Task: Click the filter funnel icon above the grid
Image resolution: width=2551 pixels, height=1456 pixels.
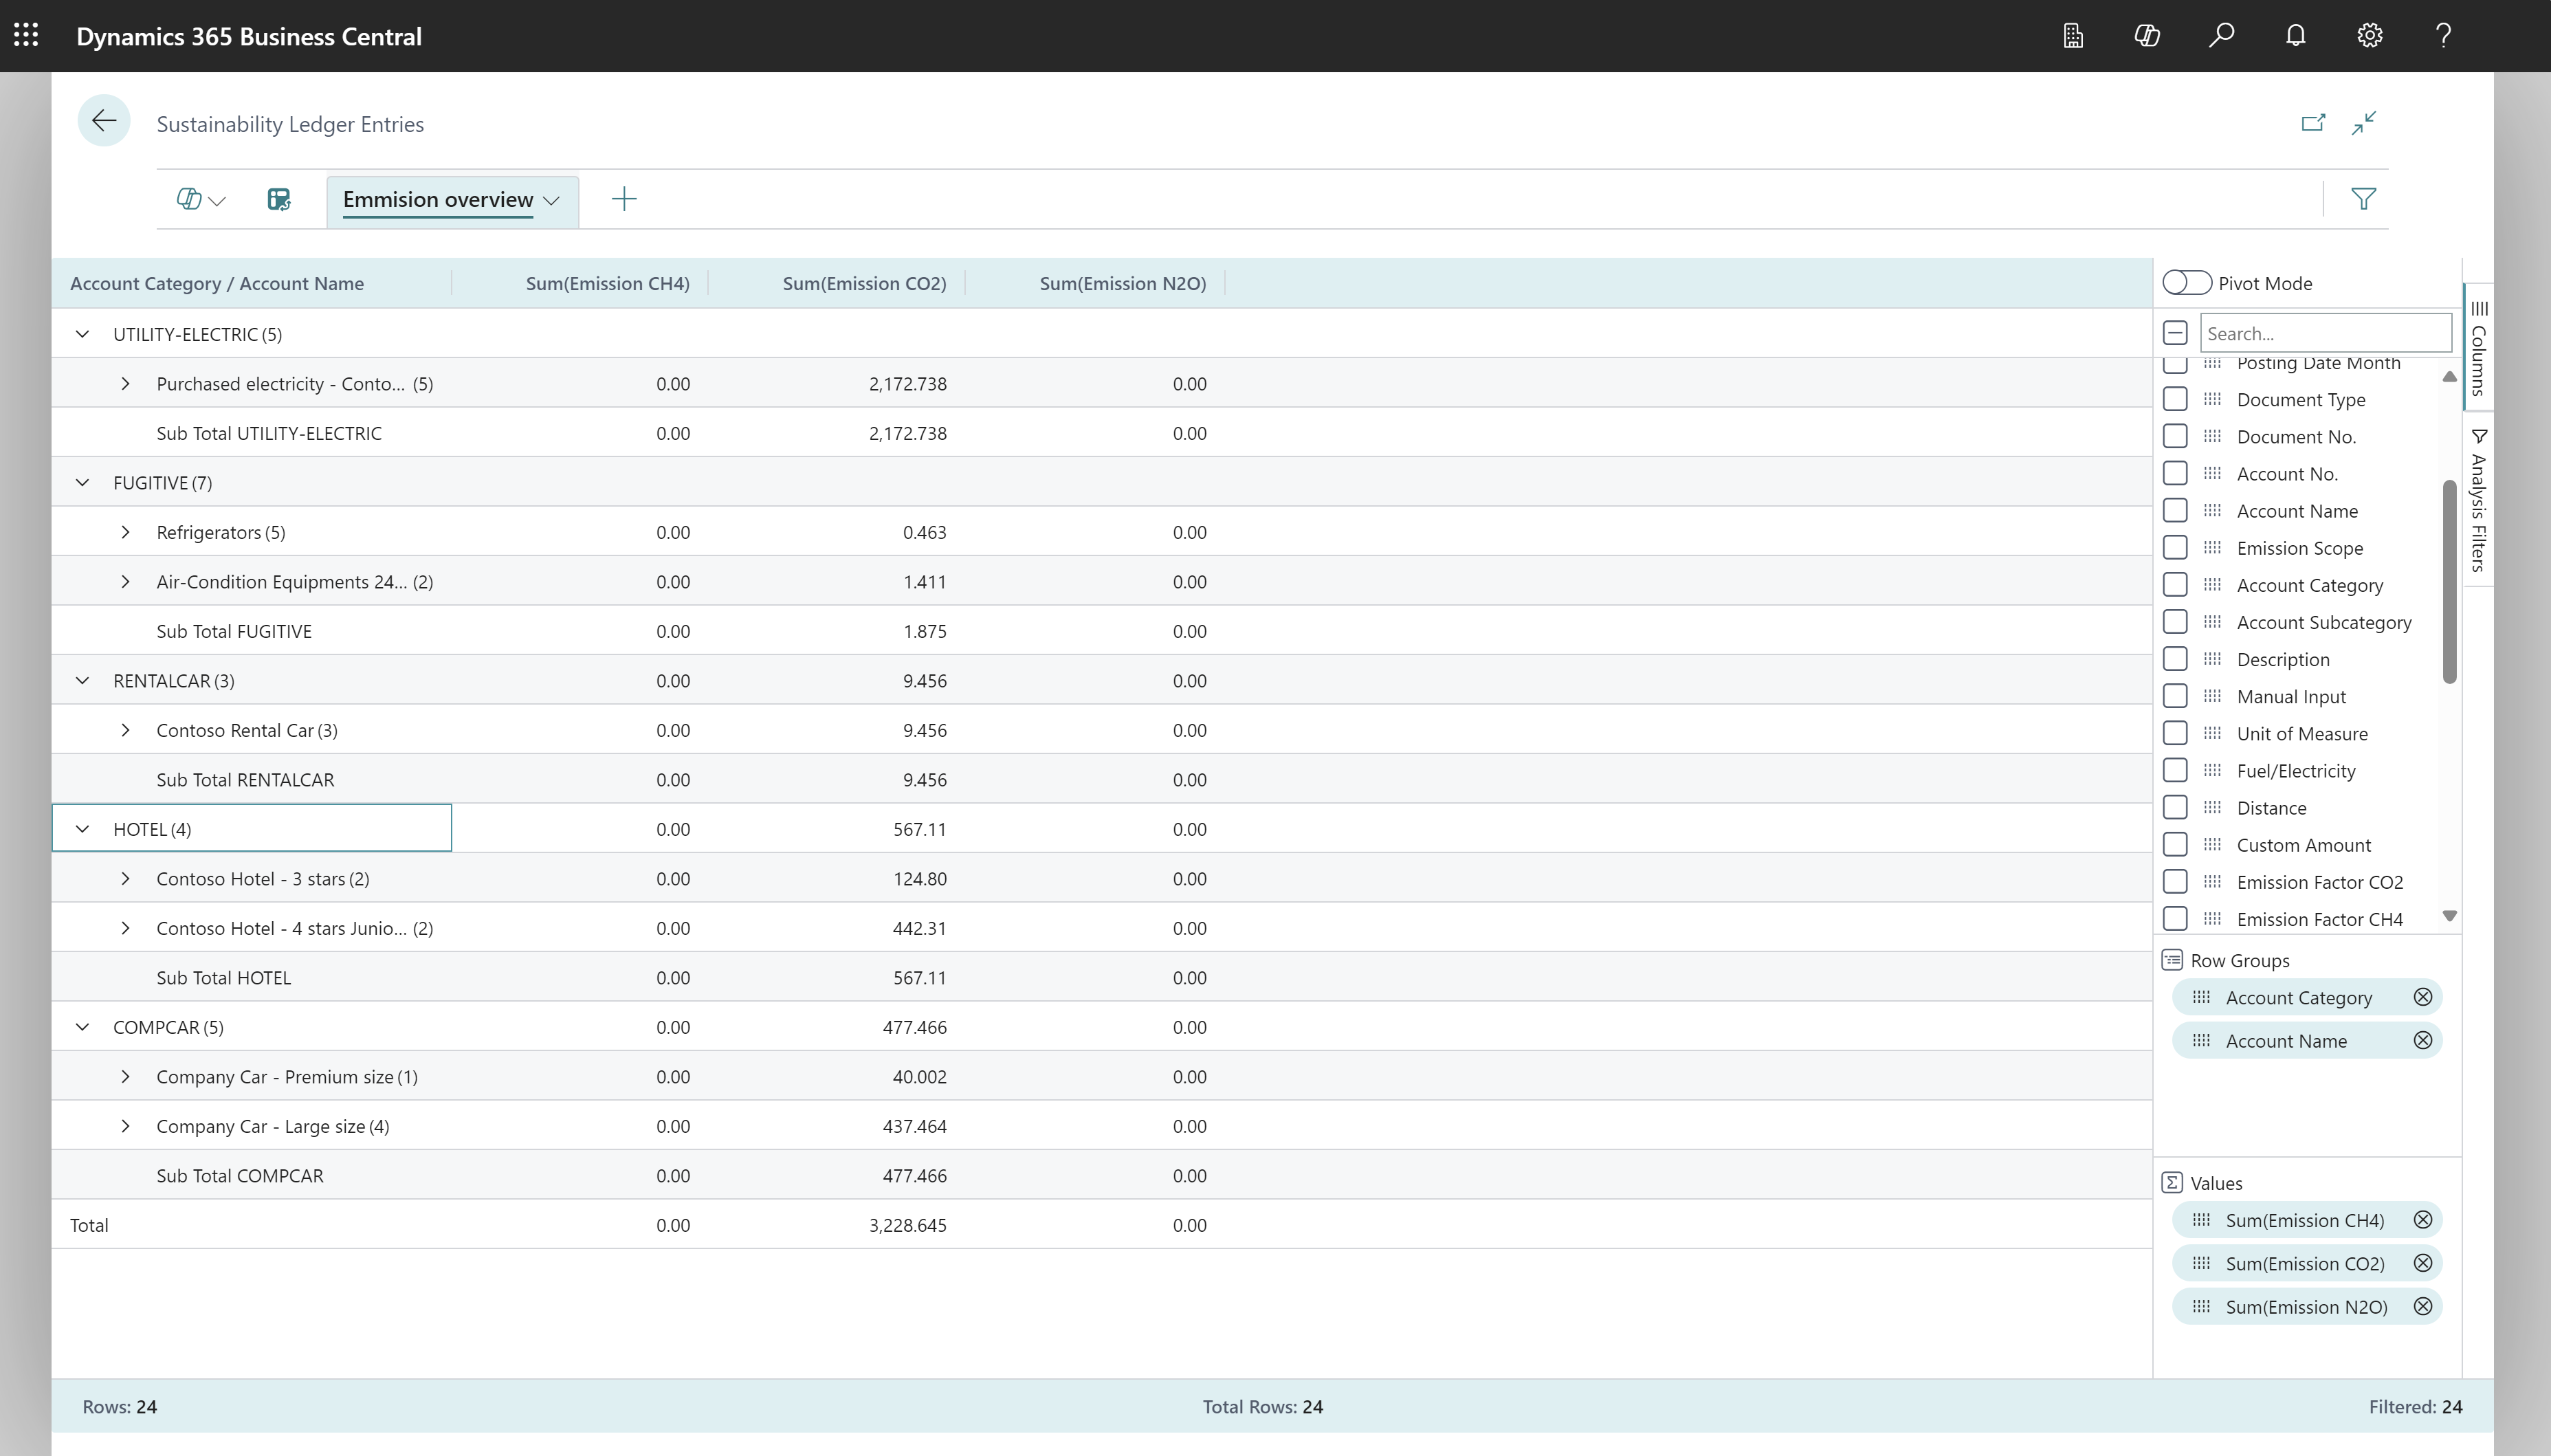Action: [2365, 198]
